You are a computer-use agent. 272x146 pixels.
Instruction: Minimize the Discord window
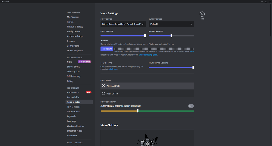coord(262,2)
